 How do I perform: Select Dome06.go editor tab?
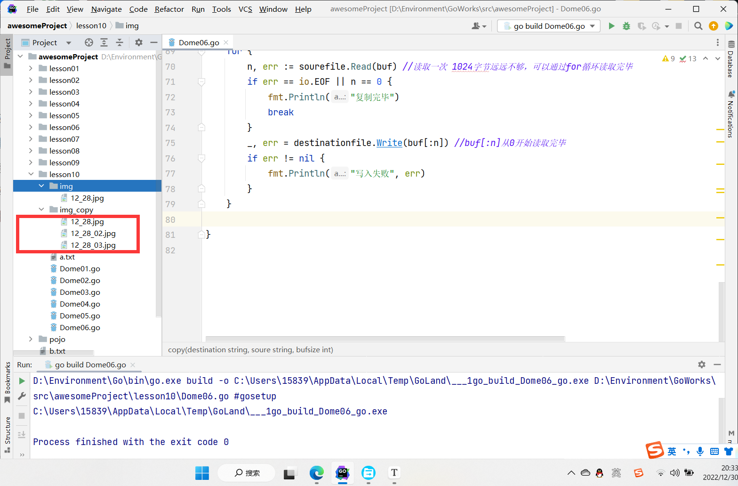click(x=198, y=42)
